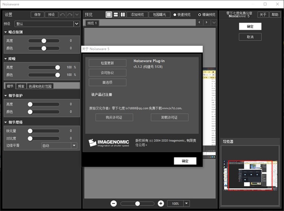Image resolution: width=284 pixels, height=211 pixels.
Task: Click the 预设 button in settings header
Action: tap(52, 15)
